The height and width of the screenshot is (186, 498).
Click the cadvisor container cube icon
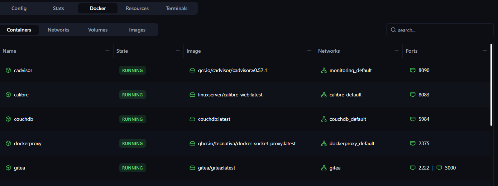tap(8, 71)
